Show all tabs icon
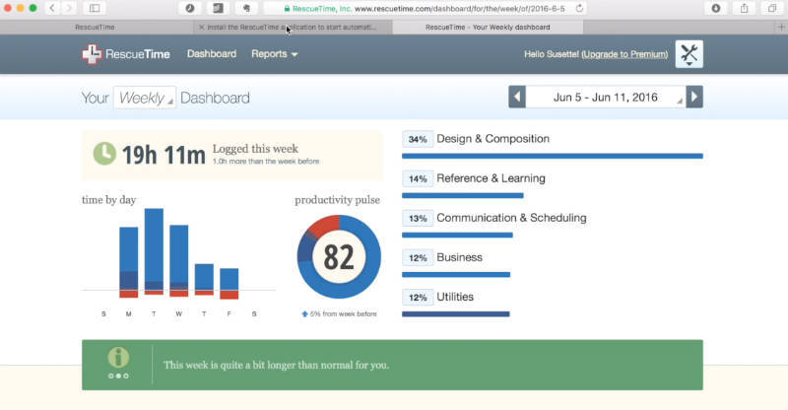This screenshot has height=410, width=788. click(x=772, y=8)
